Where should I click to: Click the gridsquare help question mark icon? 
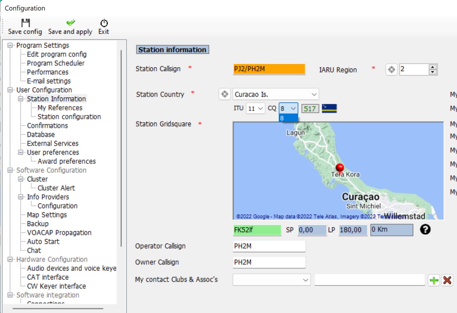[x=425, y=229]
